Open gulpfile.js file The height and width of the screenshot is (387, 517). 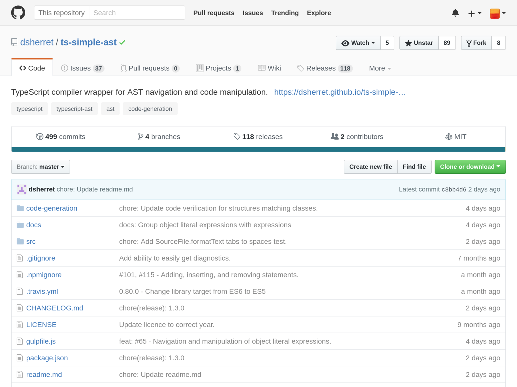(x=41, y=341)
